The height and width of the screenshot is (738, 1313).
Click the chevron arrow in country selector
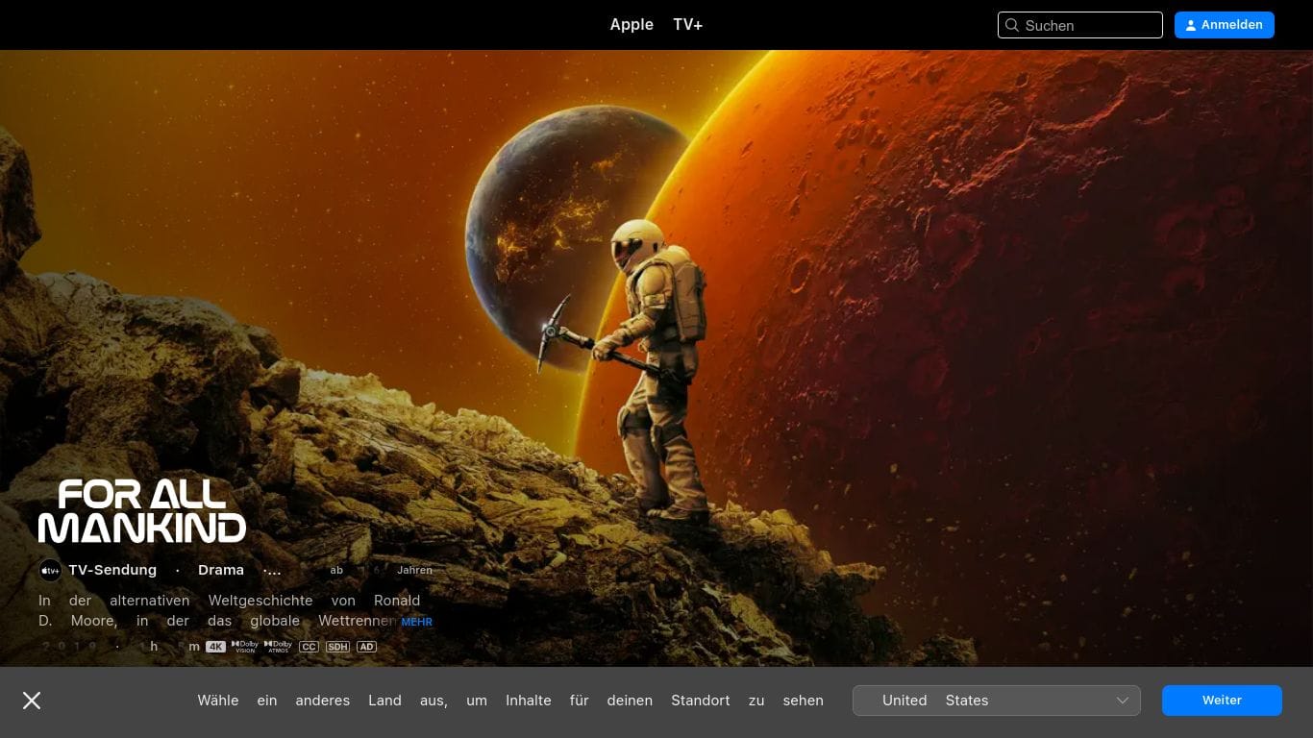coord(1122,701)
